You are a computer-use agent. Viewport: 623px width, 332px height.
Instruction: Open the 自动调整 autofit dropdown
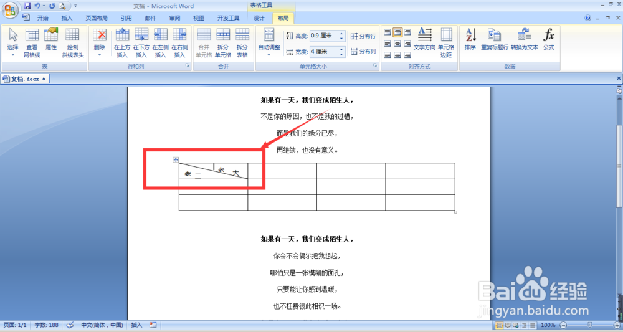pos(269,42)
